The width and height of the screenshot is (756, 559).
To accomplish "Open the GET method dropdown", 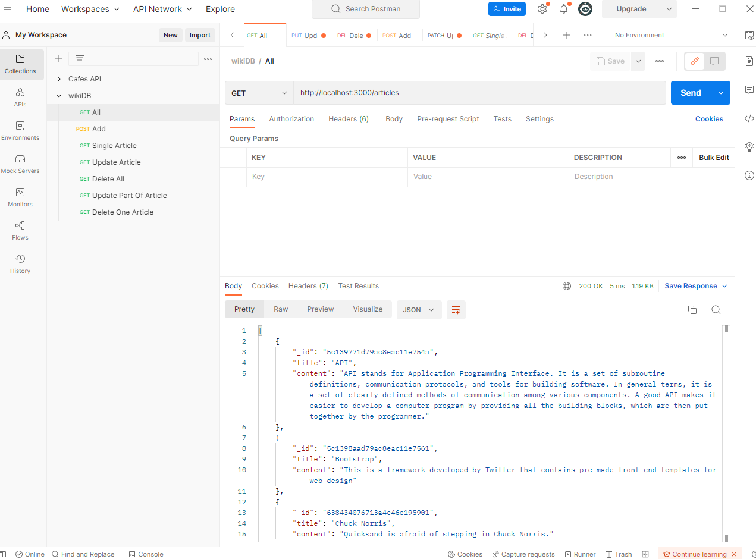I will pos(259,93).
